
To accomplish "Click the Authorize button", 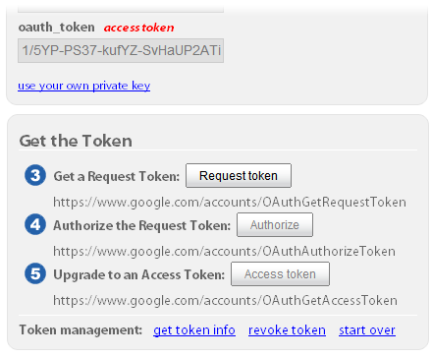I will pyautogui.click(x=275, y=225).
